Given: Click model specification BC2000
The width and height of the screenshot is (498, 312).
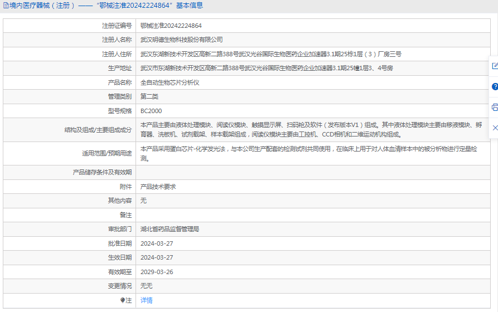Looking at the screenshot, I should tap(151, 111).
